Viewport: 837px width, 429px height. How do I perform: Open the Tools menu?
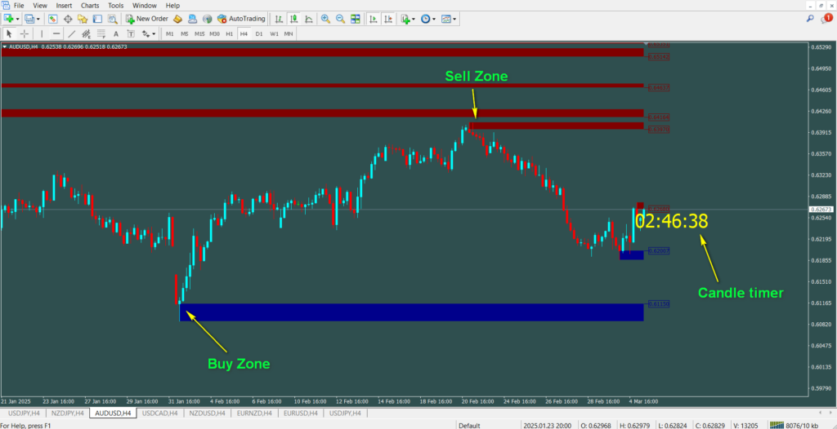tap(116, 6)
